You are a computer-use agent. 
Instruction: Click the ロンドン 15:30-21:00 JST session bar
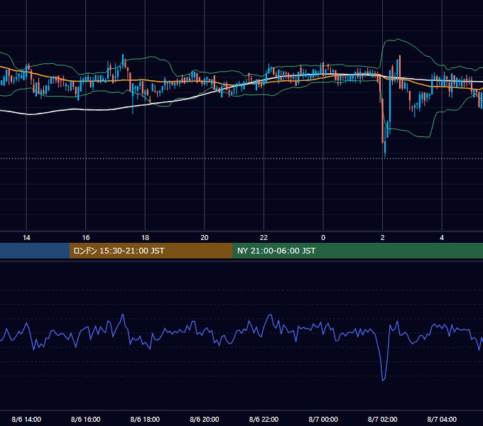pos(151,251)
